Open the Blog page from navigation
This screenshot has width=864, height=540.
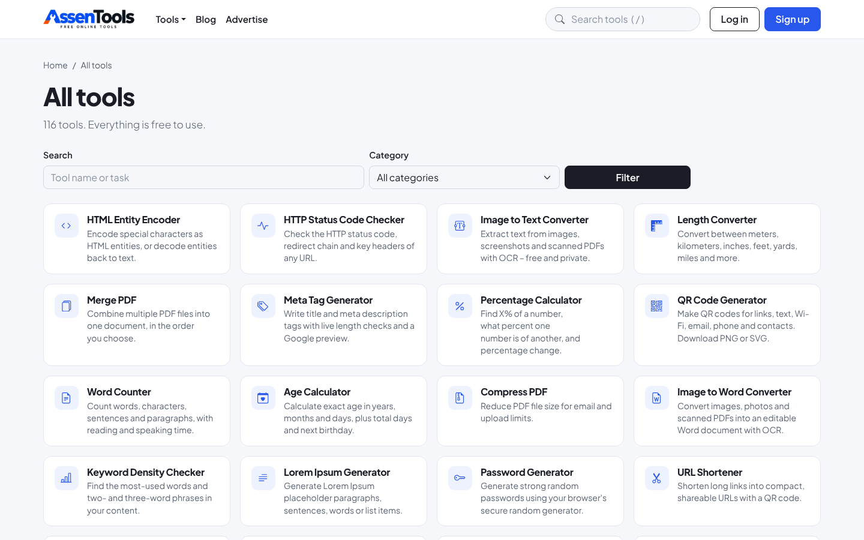(206, 19)
